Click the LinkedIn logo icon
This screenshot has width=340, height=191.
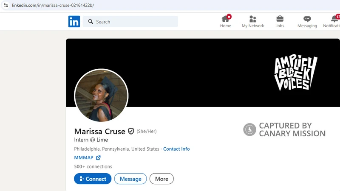tap(74, 22)
